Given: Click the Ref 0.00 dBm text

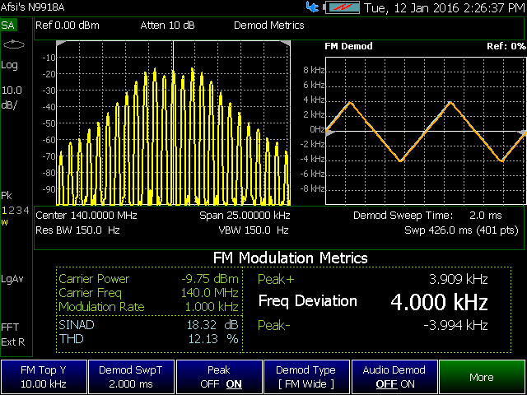Looking at the screenshot, I should 68,26.
